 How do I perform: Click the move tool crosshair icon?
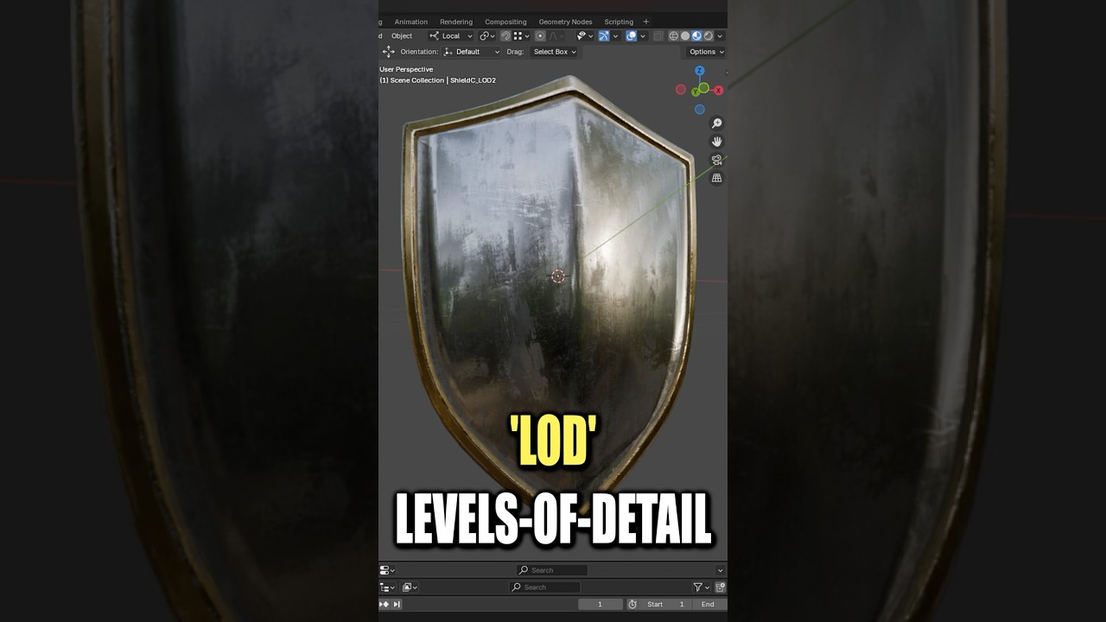(x=389, y=52)
